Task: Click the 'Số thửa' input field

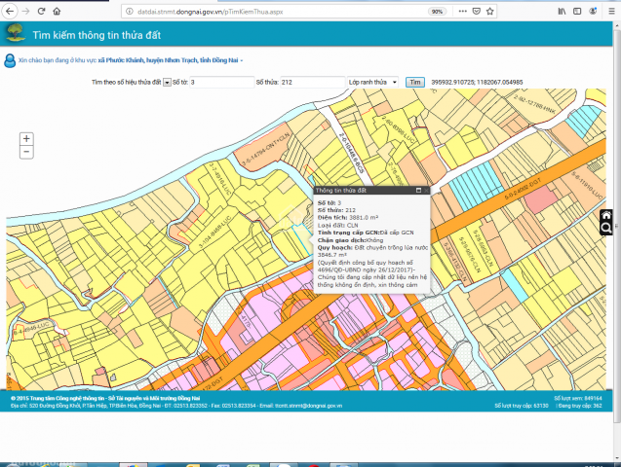Action: [x=312, y=83]
